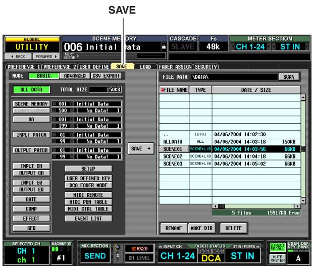The image size is (312, 268).
Task: Toggle SETUP data selection
Action: [x=88, y=169]
